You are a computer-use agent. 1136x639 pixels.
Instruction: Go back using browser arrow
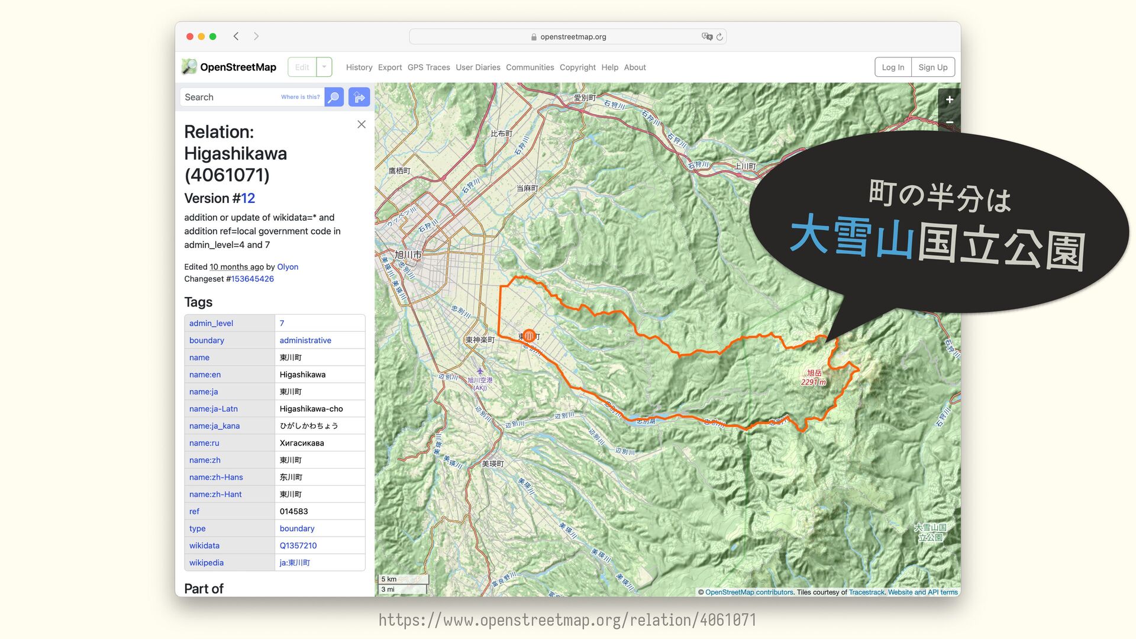click(236, 36)
